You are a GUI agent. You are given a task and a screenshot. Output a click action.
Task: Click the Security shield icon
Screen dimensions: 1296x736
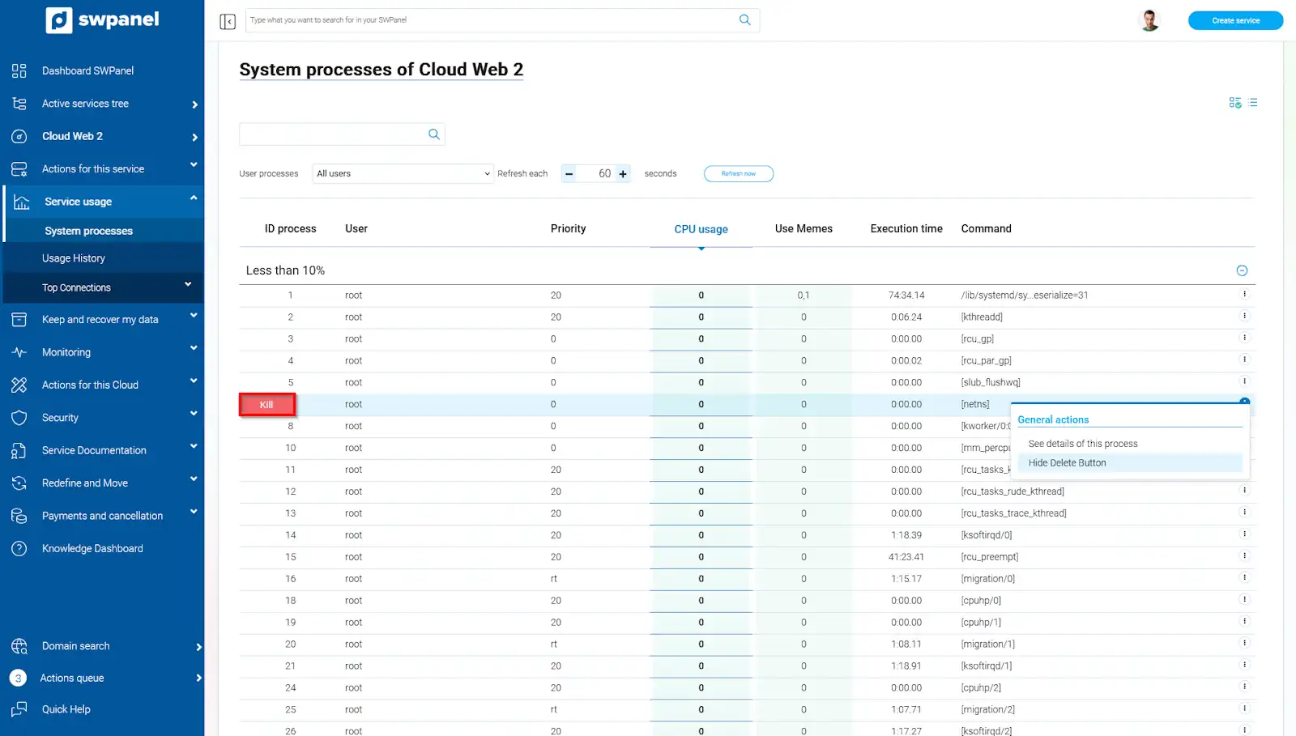[19, 418]
